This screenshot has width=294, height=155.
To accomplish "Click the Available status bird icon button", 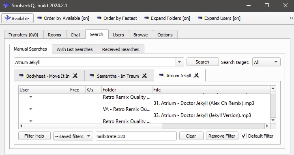I will tap(17, 18).
